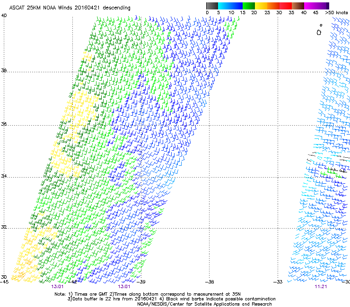Select the yellow 20-25 knots legend segment
The height and width of the screenshot is (307, 350).
[261, 6]
